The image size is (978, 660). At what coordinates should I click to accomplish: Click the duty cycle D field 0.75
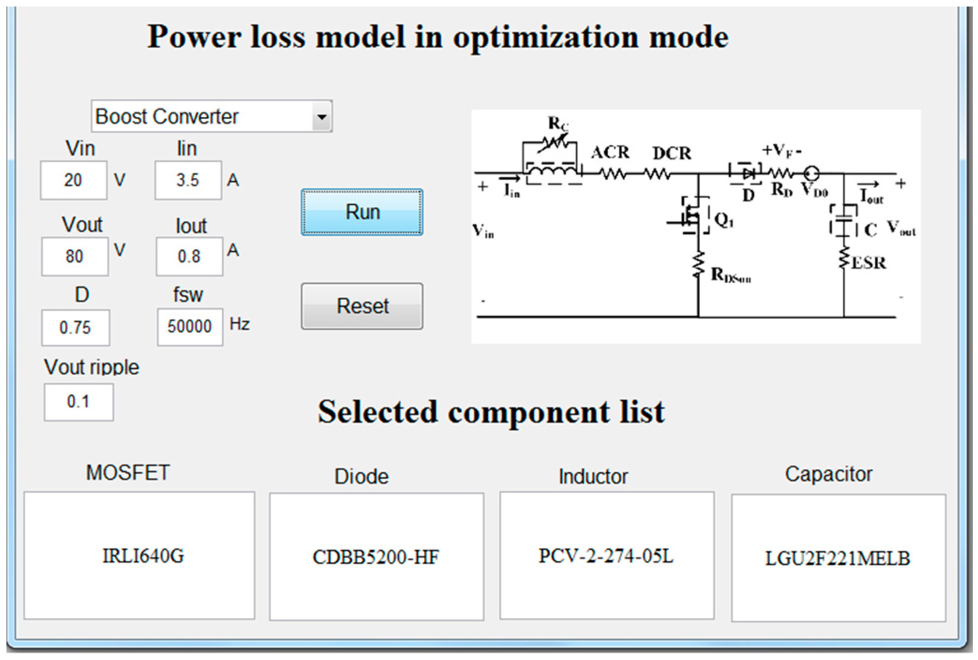(75, 327)
